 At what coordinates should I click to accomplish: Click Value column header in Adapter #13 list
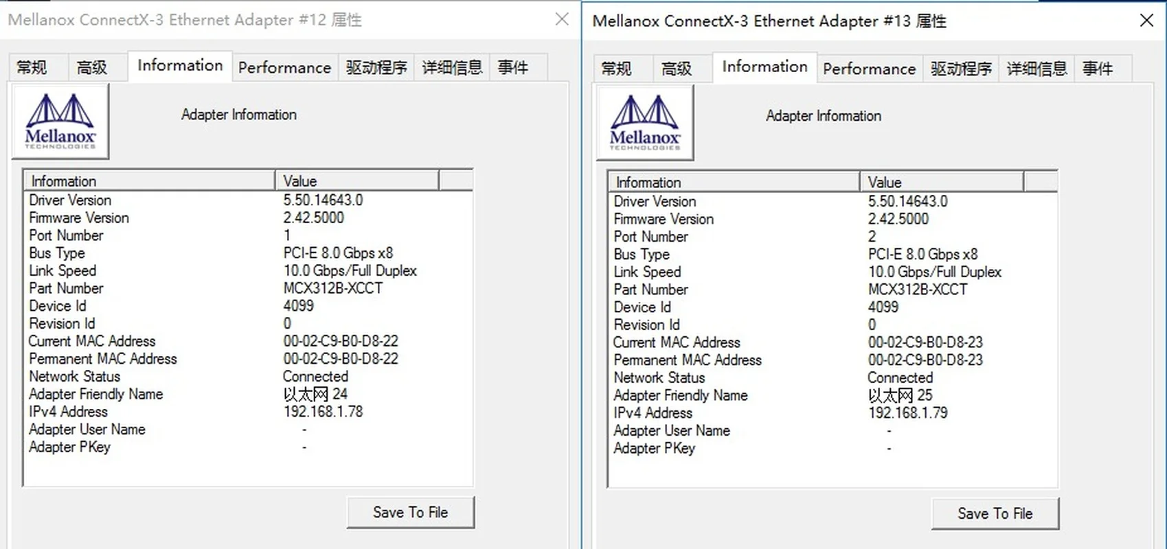click(x=942, y=183)
